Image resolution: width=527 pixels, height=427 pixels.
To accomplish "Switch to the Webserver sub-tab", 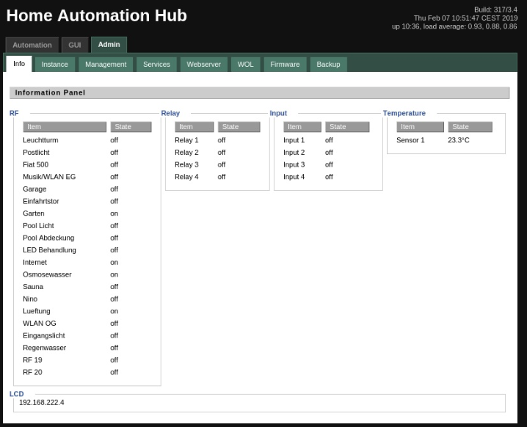I will tap(203, 64).
